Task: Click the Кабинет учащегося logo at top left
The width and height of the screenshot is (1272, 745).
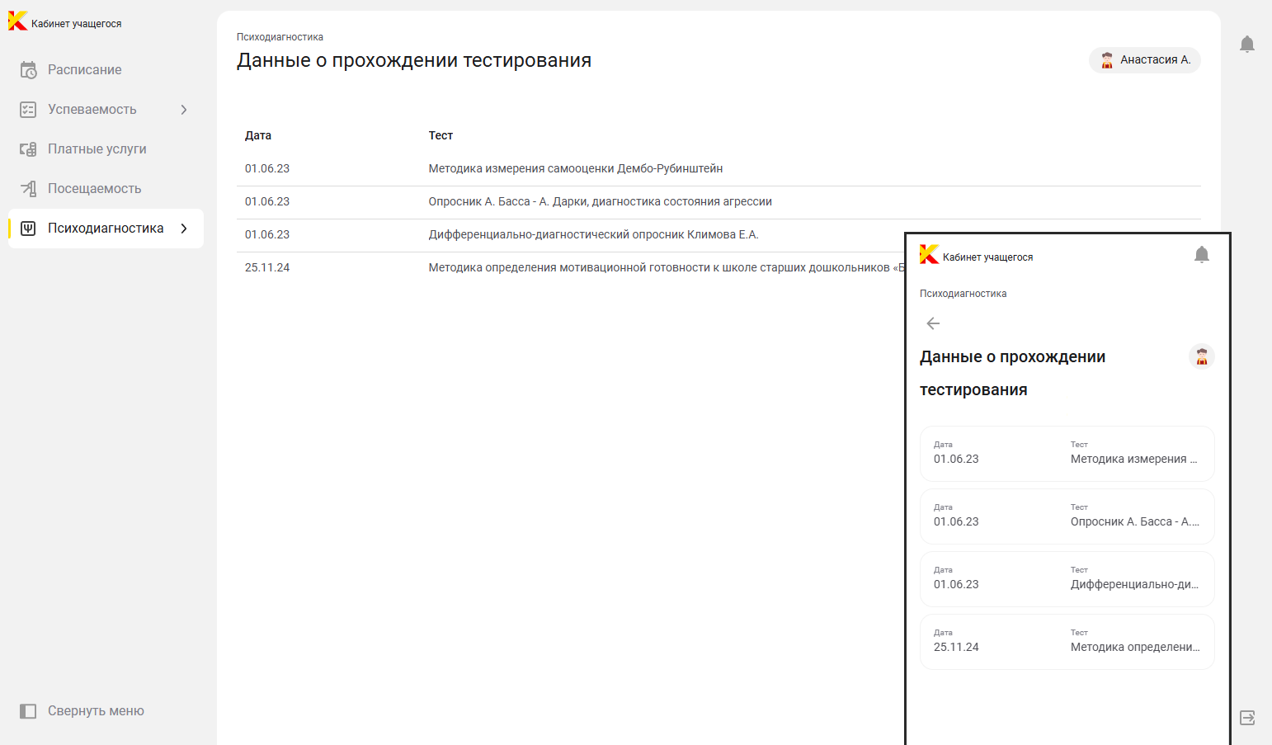Action: (64, 22)
